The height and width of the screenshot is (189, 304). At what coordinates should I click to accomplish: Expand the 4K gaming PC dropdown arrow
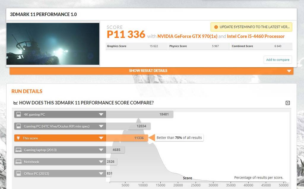[x=101, y=114]
